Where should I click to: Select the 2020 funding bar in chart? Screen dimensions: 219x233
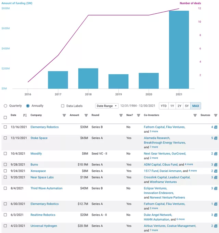pyautogui.click(x=149, y=81)
